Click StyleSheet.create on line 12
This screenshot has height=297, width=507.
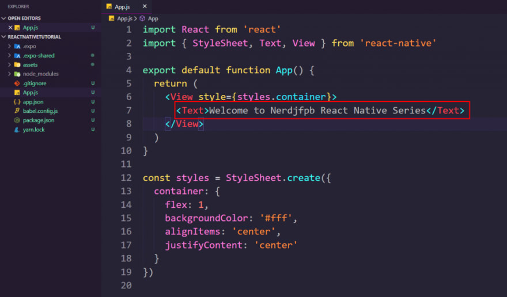(x=273, y=178)
